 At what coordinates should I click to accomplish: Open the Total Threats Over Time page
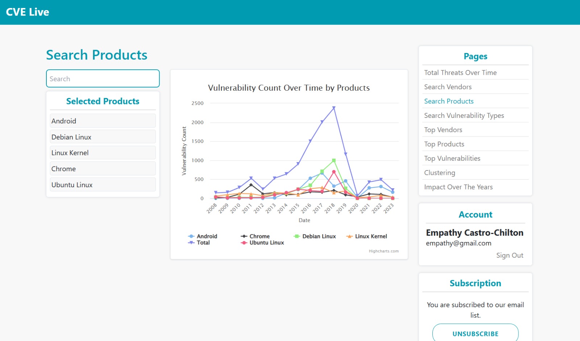click(460, 73)
